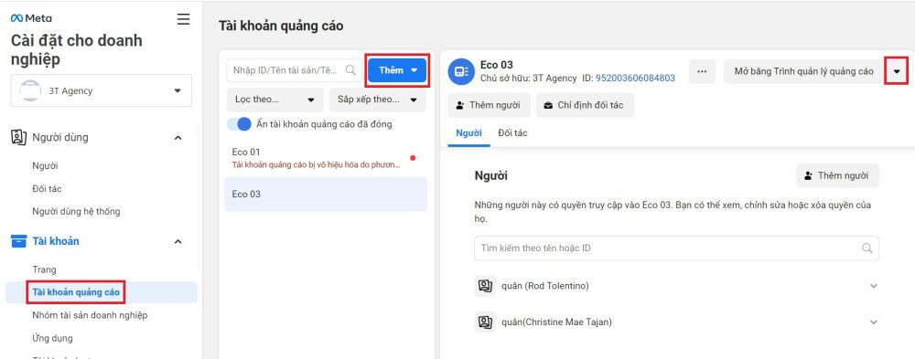Click the red status dot on Eco 01
This screenshot has width=915, height=359.
413,158
